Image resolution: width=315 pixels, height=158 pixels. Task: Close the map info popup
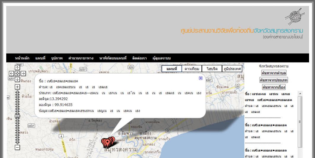201,78
